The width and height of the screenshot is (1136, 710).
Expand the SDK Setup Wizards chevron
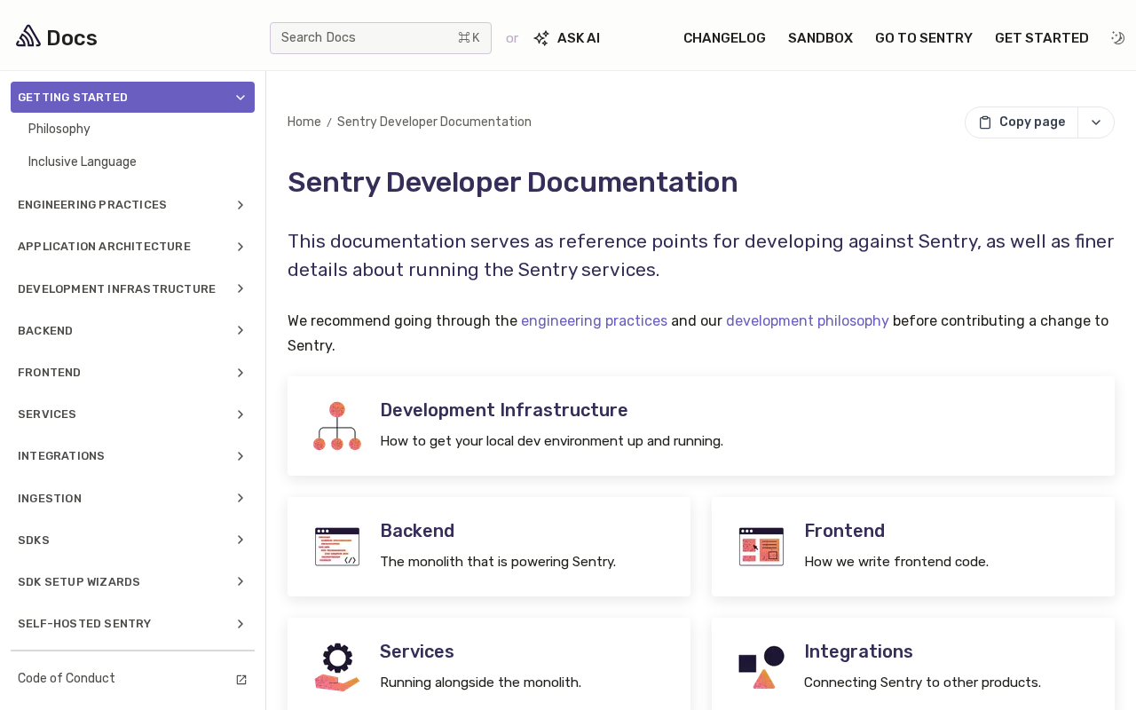[241, 581]
